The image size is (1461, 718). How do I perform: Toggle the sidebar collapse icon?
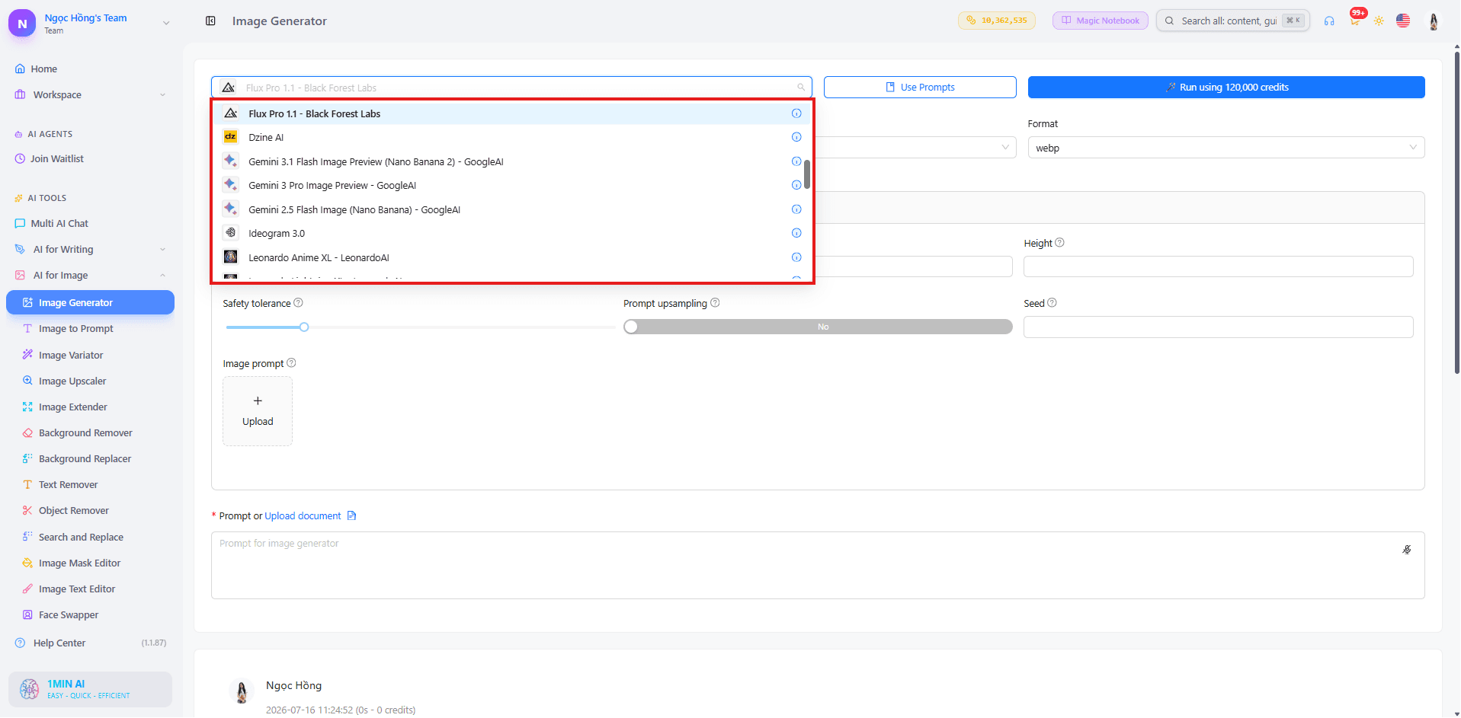point(210,21)
